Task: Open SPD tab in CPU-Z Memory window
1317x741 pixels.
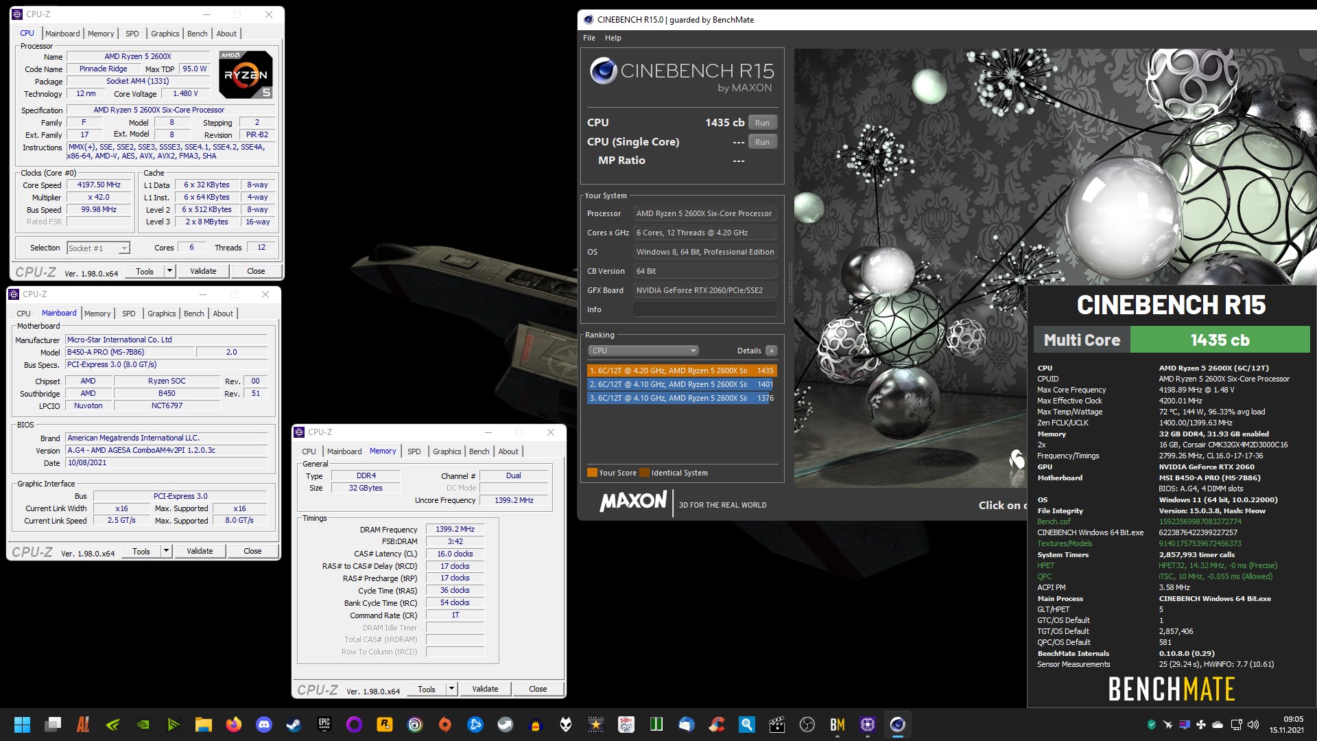Action: 414,451
